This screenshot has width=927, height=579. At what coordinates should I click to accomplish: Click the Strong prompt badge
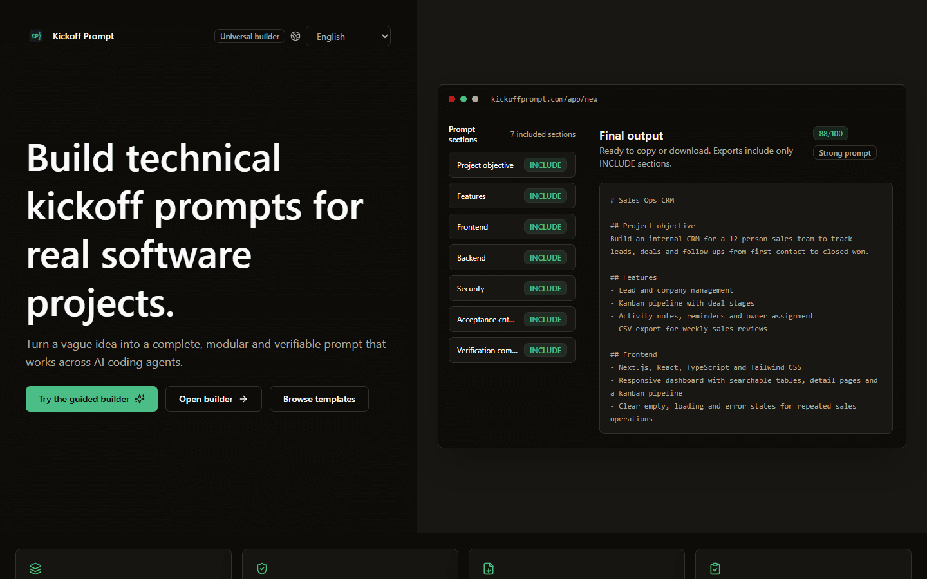coord(845,152)
